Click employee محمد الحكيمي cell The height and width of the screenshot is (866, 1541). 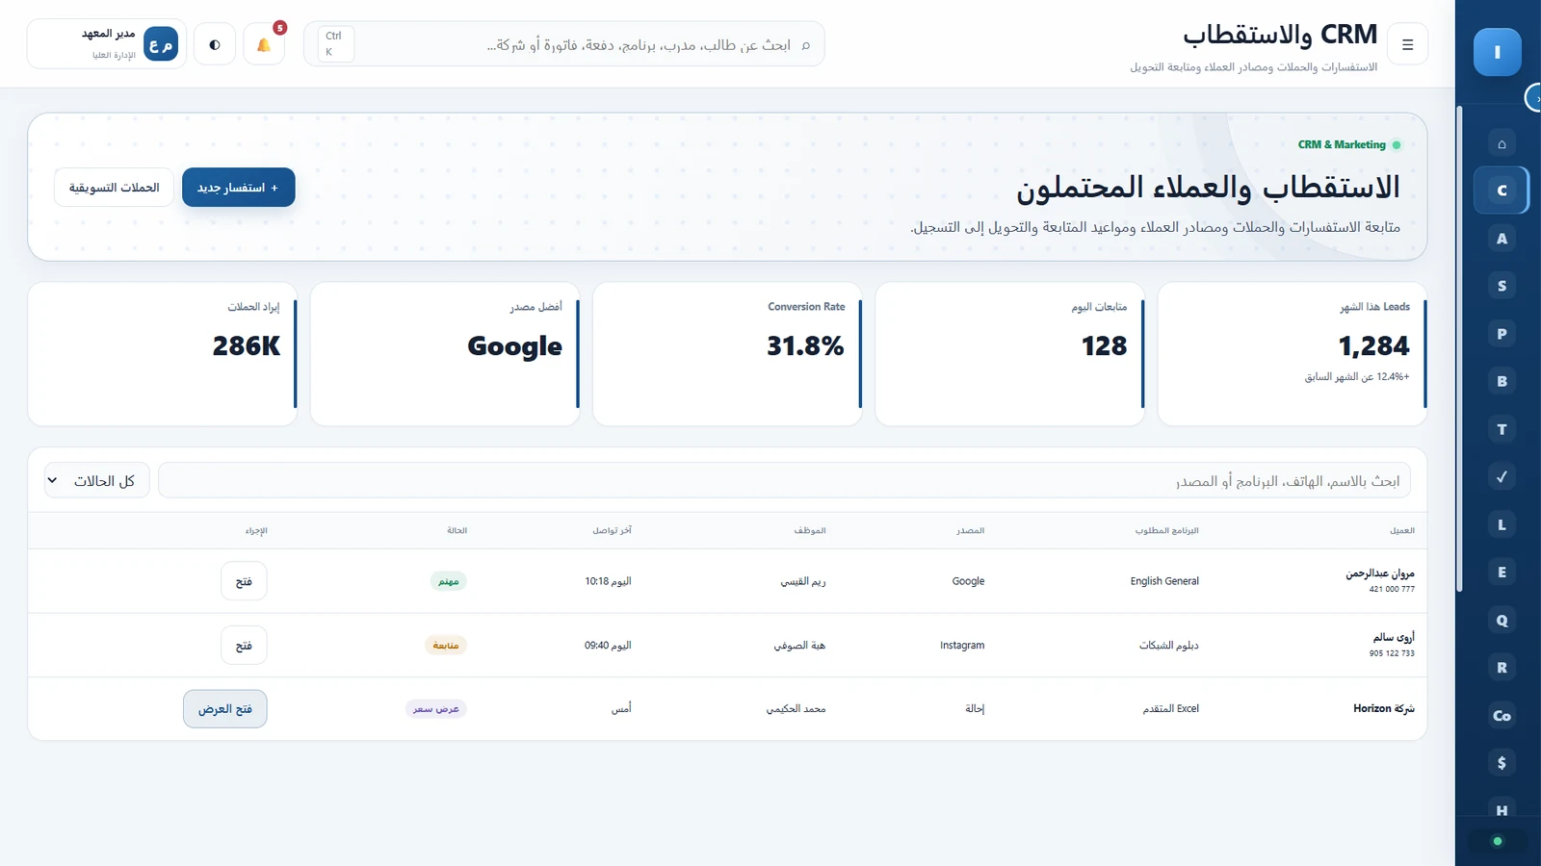point(796,709)
